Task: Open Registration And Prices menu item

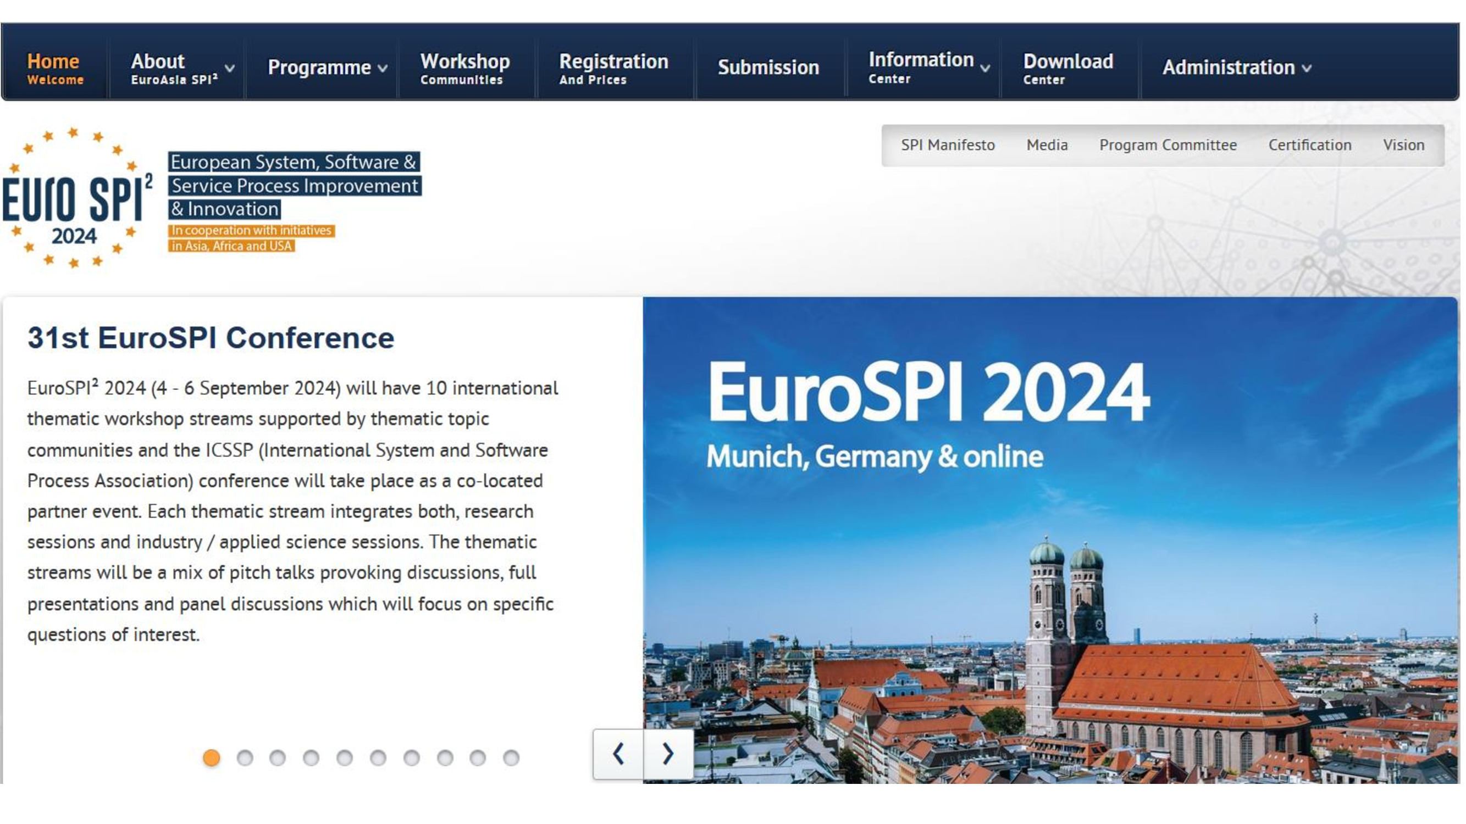Action: pyautogui.click(x=613, y=68)
